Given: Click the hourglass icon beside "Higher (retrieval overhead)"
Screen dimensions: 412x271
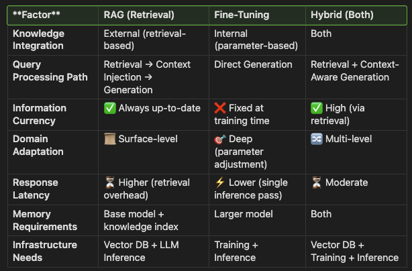Looking at the screenshot, I should (x=110, y=182).
